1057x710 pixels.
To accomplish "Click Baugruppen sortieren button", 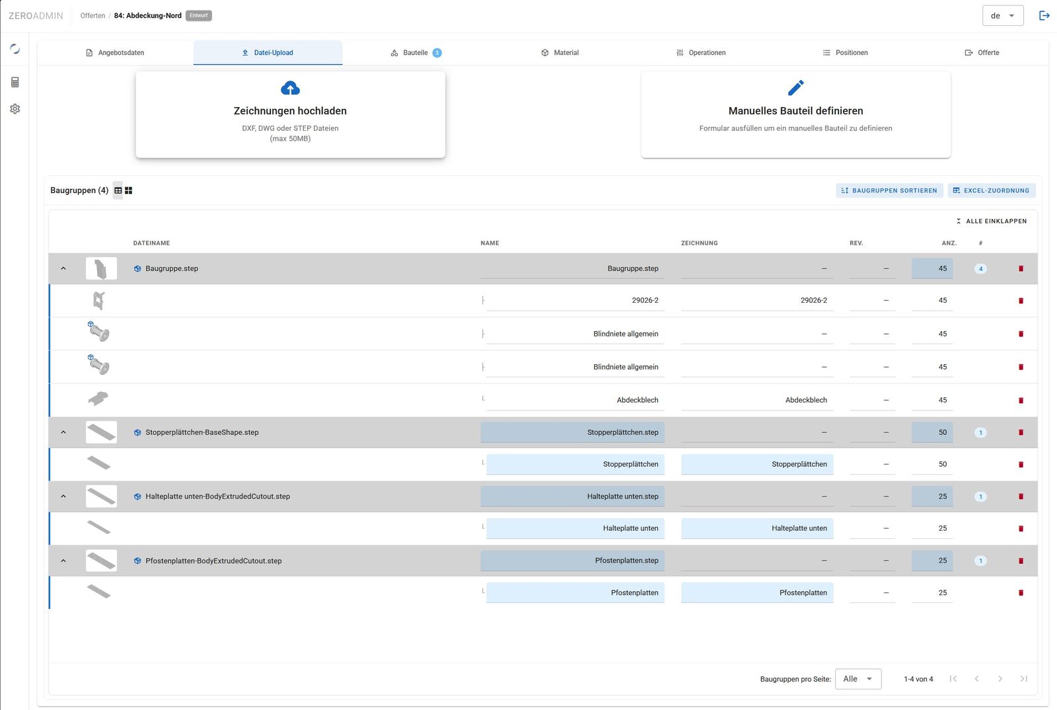I will tap(889, 190).
